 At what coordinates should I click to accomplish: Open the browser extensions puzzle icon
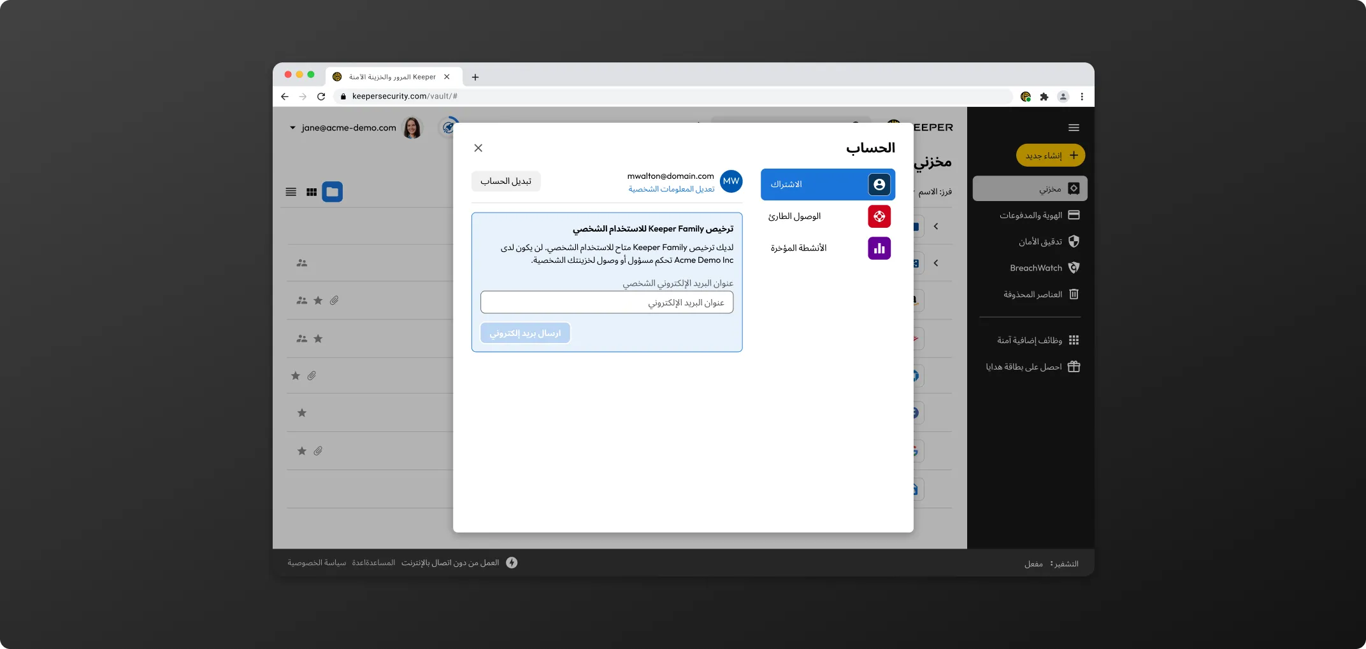coord(1044,97)
